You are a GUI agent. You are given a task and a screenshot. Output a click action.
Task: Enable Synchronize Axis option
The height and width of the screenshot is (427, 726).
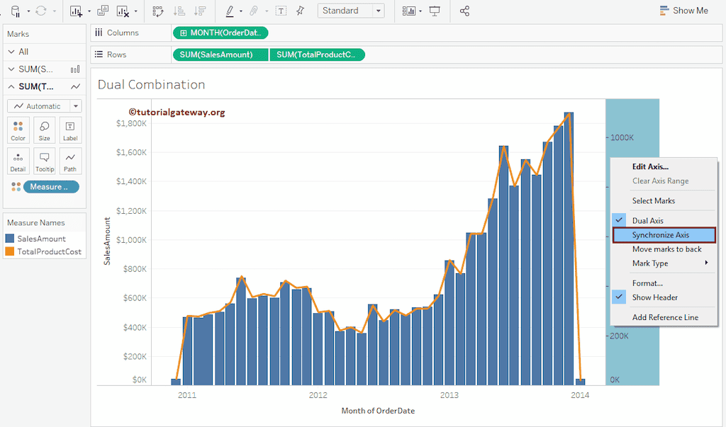tap(660, 235)
